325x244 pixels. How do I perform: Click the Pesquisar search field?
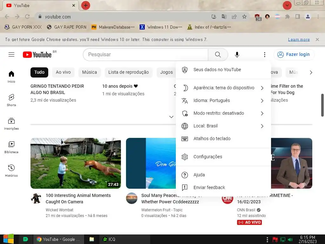[145, 55]
